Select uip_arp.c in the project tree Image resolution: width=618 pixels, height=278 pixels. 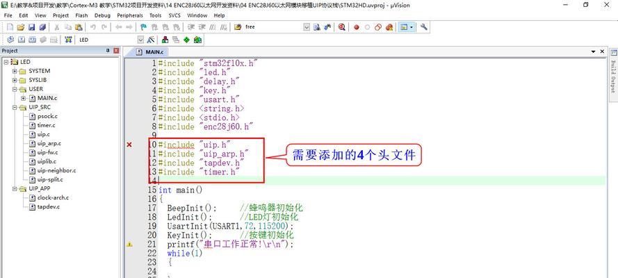tap(49, 144)
